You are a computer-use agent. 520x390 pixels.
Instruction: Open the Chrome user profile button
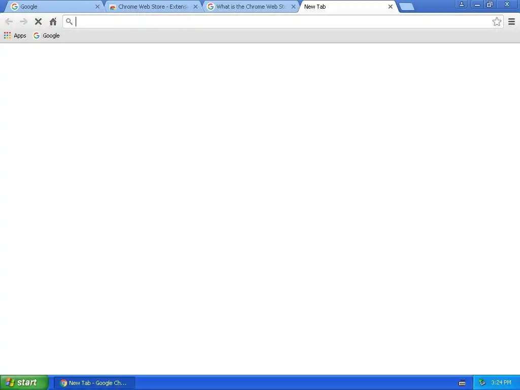pos(461,4)
